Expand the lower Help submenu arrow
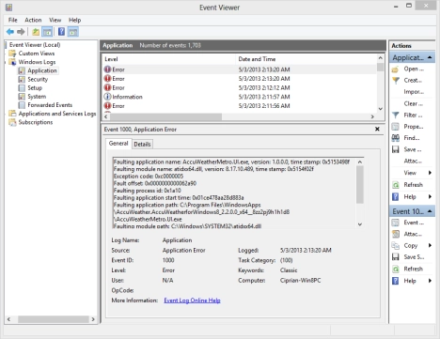 click(x=430, y=281)
